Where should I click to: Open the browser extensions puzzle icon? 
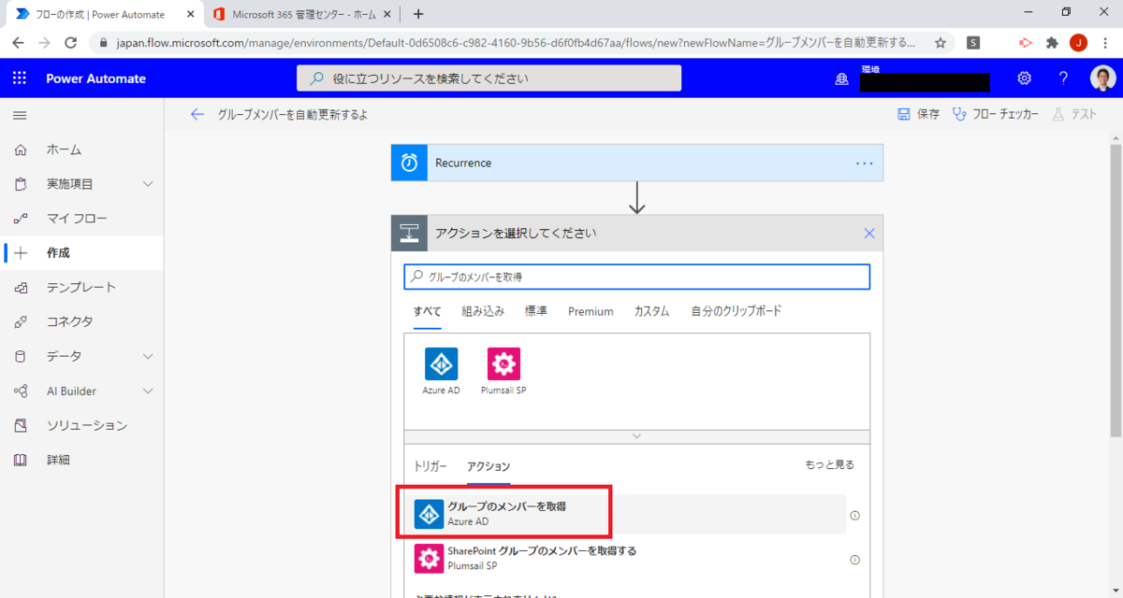(x=1052, y=42)
